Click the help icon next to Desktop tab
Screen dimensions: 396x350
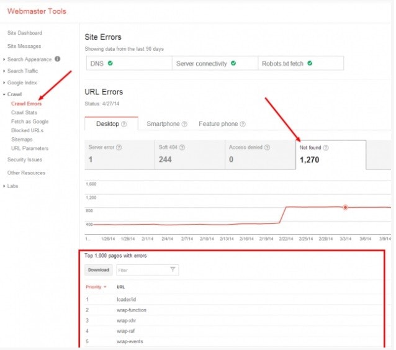tap(124, 124)
